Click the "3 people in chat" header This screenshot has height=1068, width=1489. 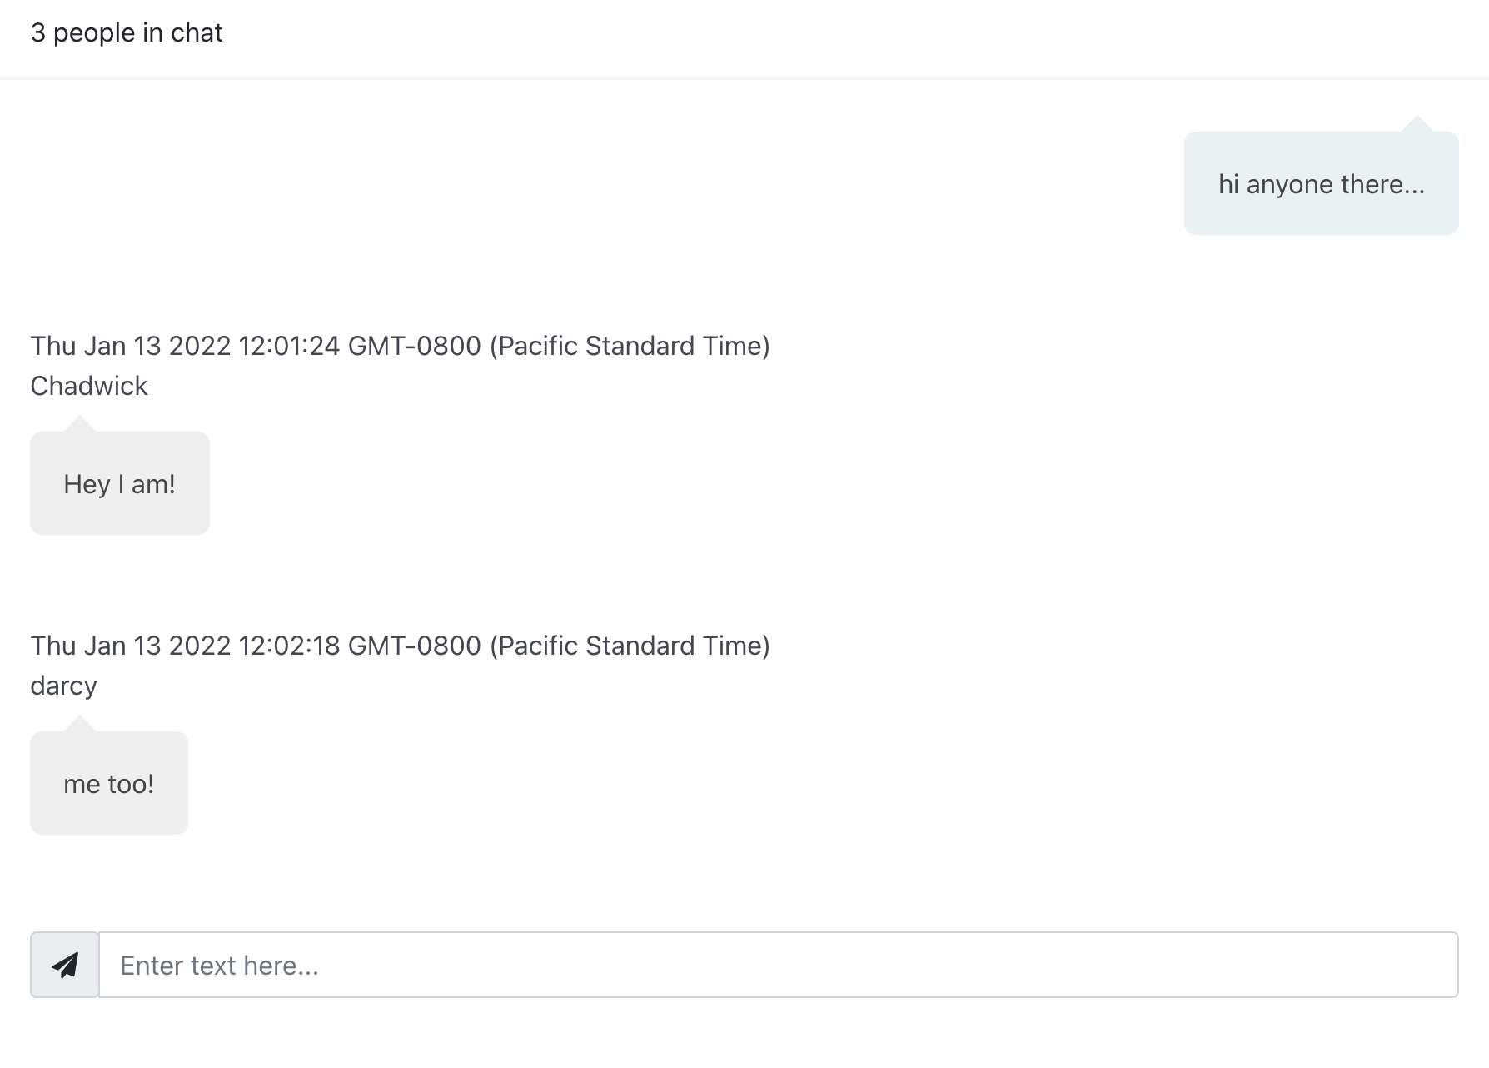click(x=127, y=33)
